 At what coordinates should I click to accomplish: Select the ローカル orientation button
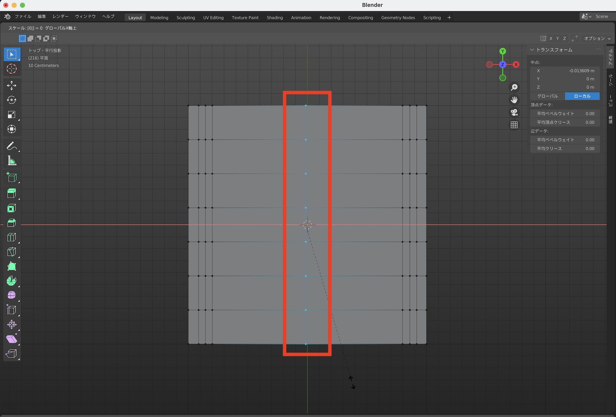[x=582, y=96]
